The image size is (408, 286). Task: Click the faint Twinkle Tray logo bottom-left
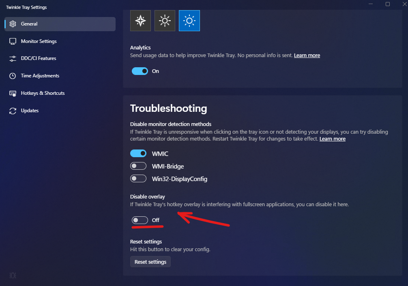13,275
